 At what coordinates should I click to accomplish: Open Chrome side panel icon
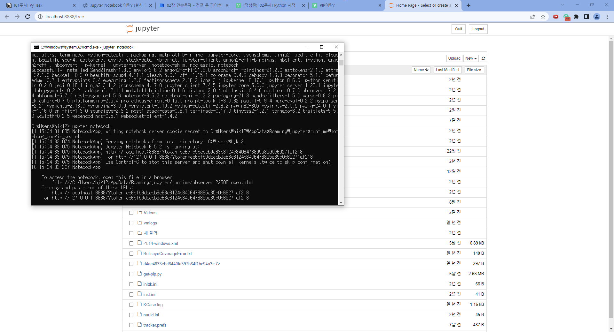pyautogui.click(x=586, y=17)
